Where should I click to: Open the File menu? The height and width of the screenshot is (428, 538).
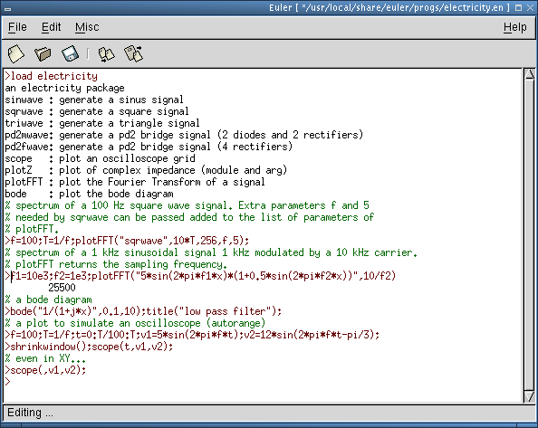click(x=17, y=27)
